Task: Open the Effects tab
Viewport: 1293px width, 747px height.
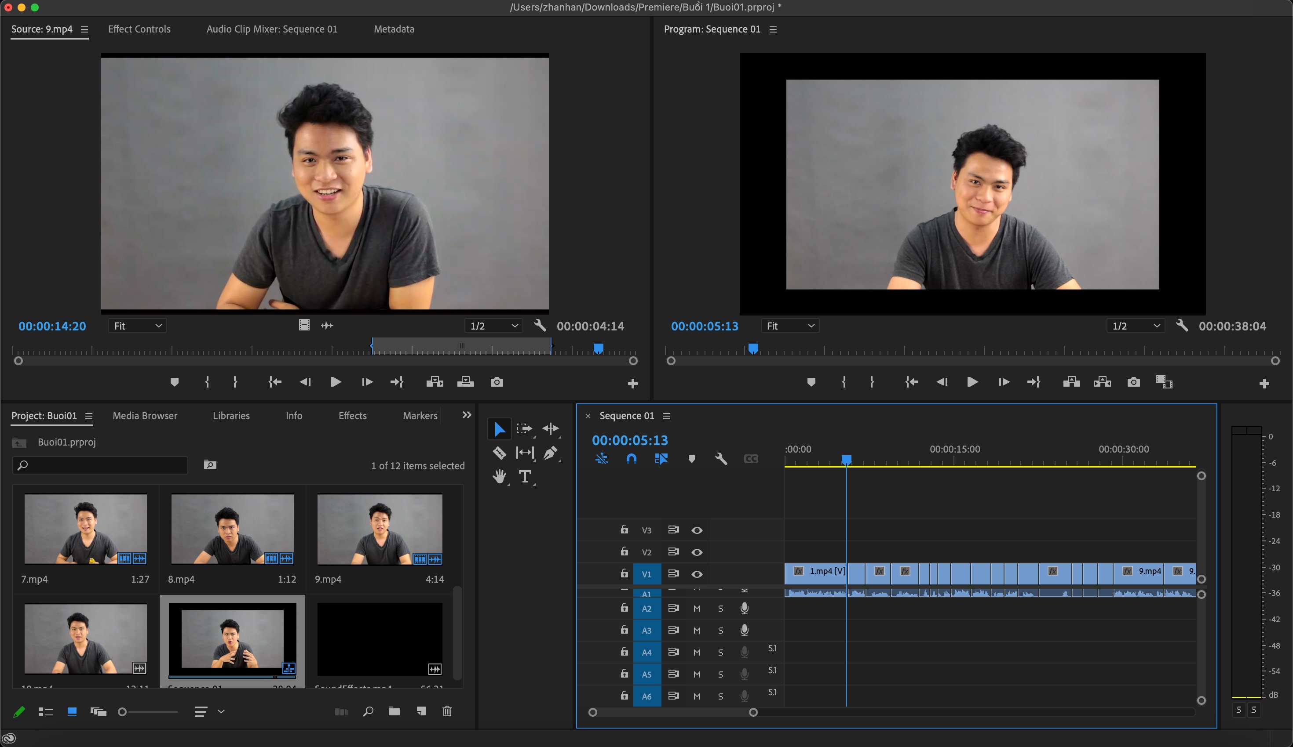Action: [x=353, y=416]
